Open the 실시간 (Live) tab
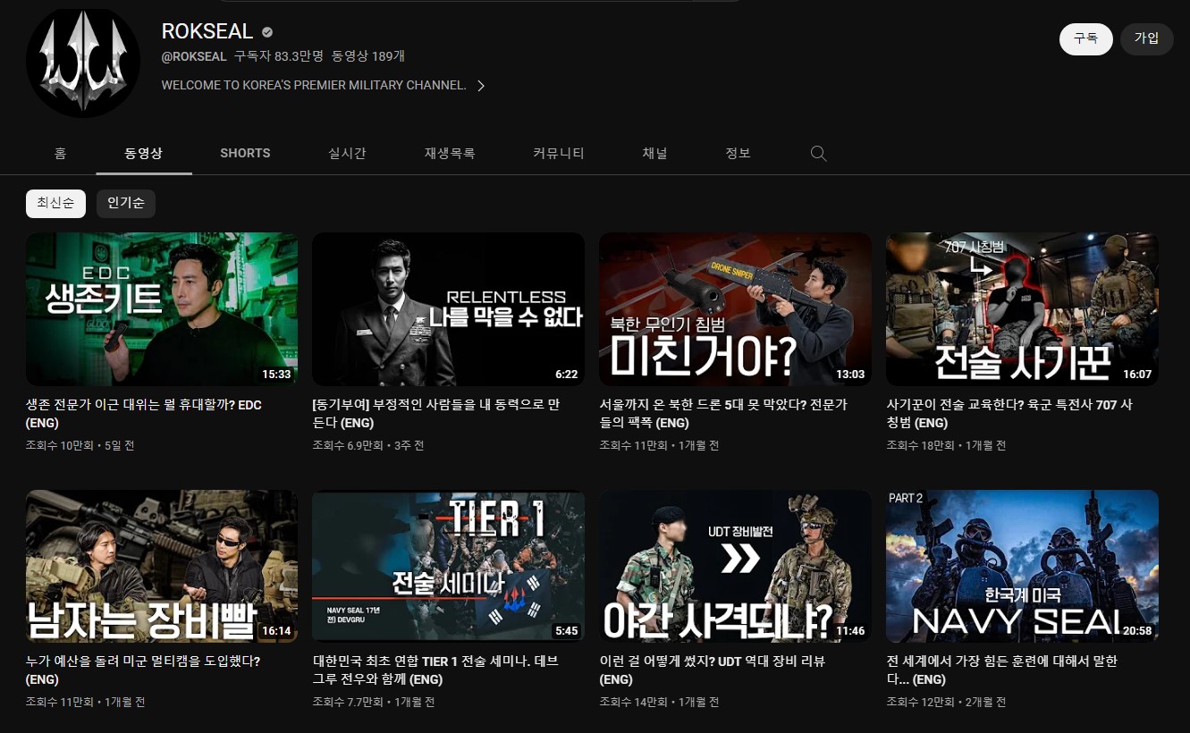 pyautogui.click(x=347, y=153)
